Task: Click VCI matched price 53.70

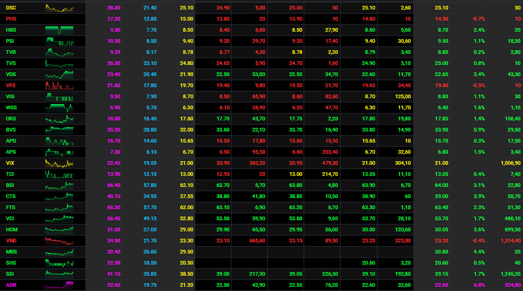Action: [x=442, y=219]
